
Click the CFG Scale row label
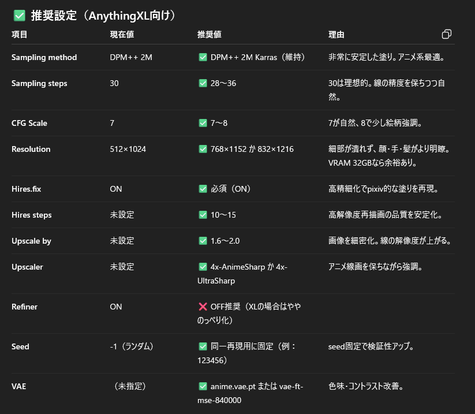coord(29,123)
